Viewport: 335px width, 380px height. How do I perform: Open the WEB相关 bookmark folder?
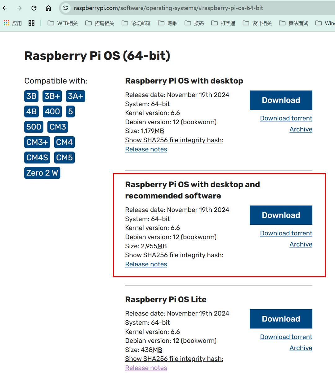pos(63,23)
